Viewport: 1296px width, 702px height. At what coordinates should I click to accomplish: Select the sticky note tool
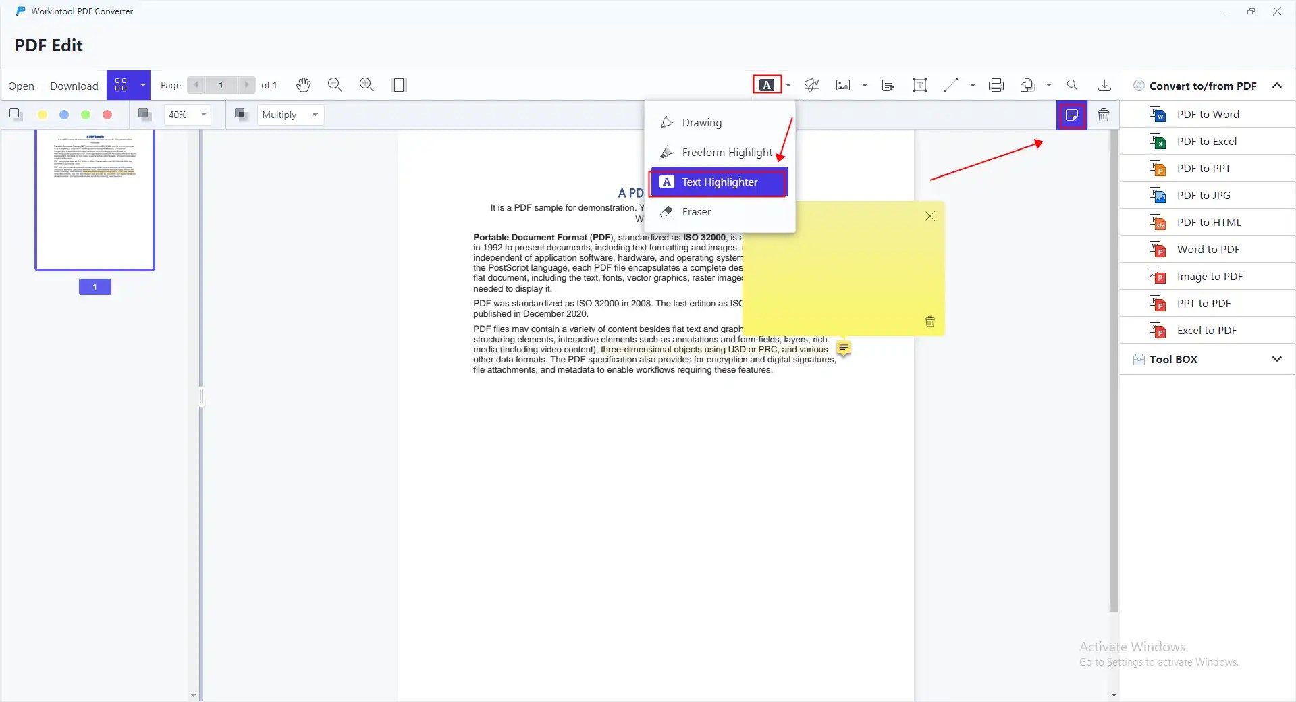pyautogui.click(x=888, y=85)
